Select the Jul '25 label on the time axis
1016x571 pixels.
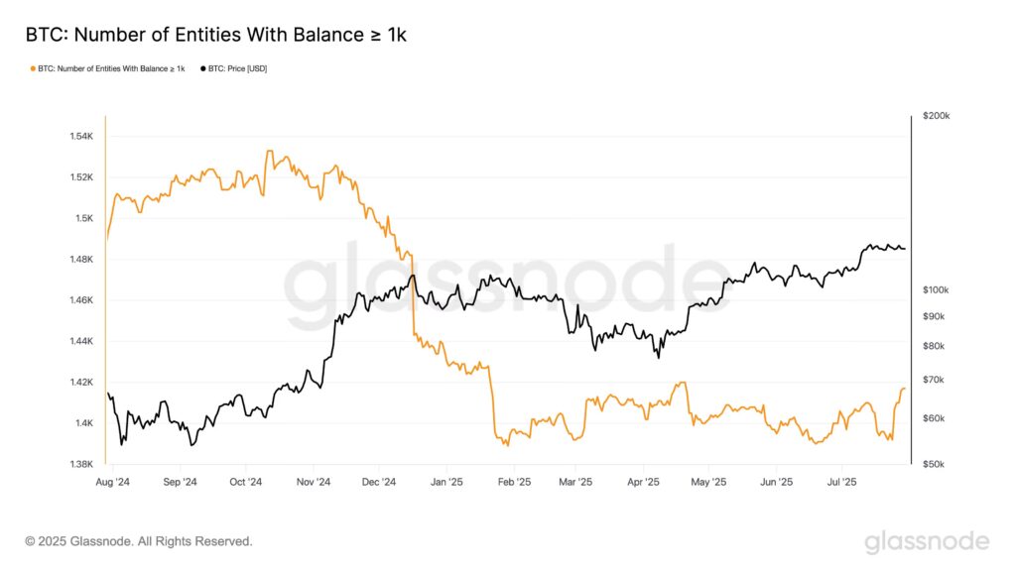(x=841, y=483)
